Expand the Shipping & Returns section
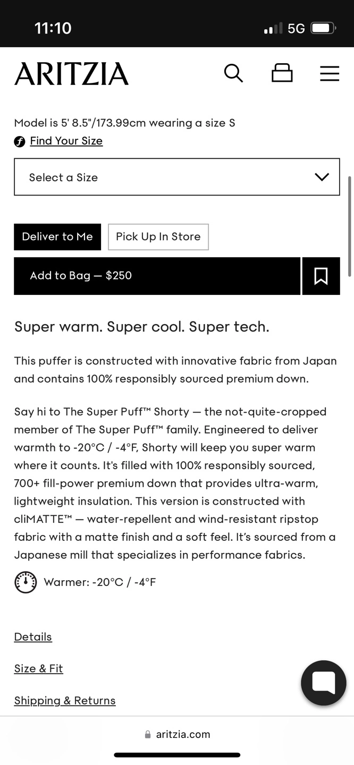Screen dimensions: 354x765 65,701
